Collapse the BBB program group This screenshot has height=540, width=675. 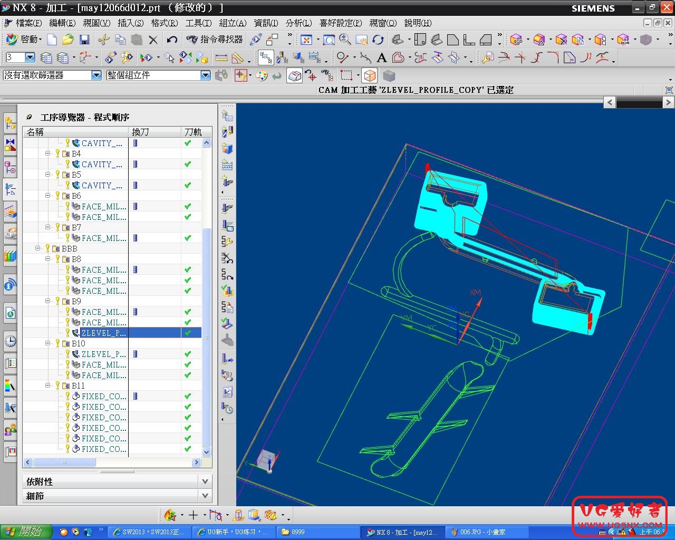38,248
